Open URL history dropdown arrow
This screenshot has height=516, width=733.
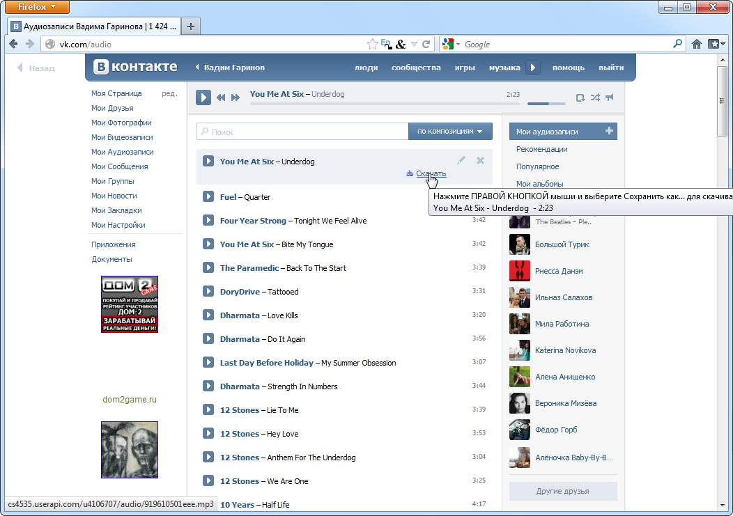click(414, 44)
